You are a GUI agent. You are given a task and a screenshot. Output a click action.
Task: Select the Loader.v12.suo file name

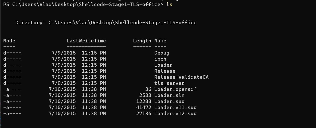point(175,114)
